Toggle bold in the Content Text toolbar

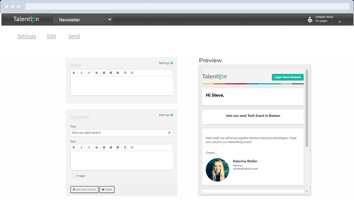[x=73, y=147]
